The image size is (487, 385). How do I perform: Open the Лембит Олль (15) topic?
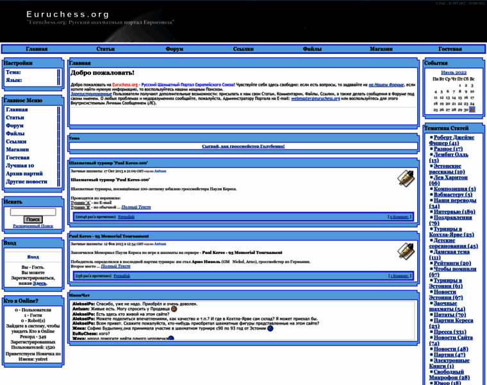tap(449, 157)
